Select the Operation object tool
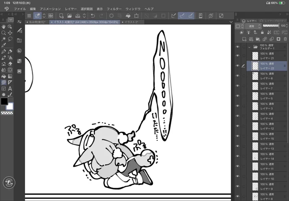289x201 pixels. pyautogui.click(x=10, y=27)
